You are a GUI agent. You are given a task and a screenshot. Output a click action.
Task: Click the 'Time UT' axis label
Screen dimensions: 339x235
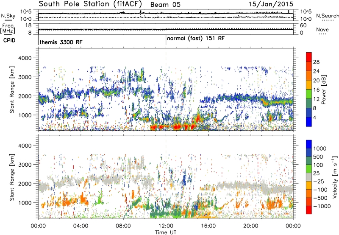pos(166,232)
